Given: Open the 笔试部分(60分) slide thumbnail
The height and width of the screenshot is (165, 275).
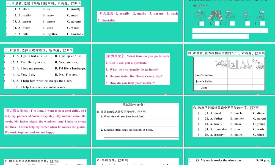Looking at the screenshot, I should pos(137,121).
